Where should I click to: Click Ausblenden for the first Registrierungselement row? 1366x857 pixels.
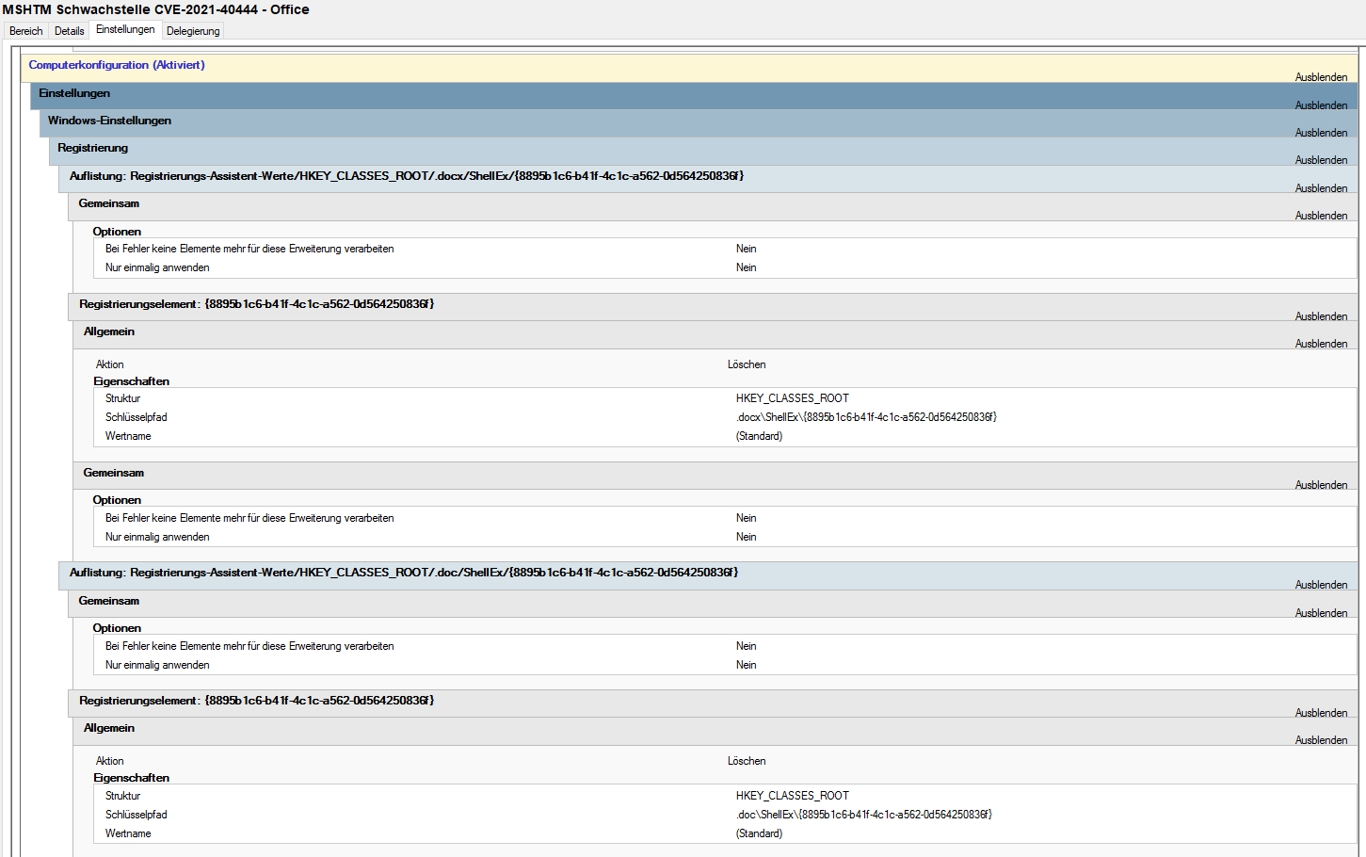(x=1321, y=316)
